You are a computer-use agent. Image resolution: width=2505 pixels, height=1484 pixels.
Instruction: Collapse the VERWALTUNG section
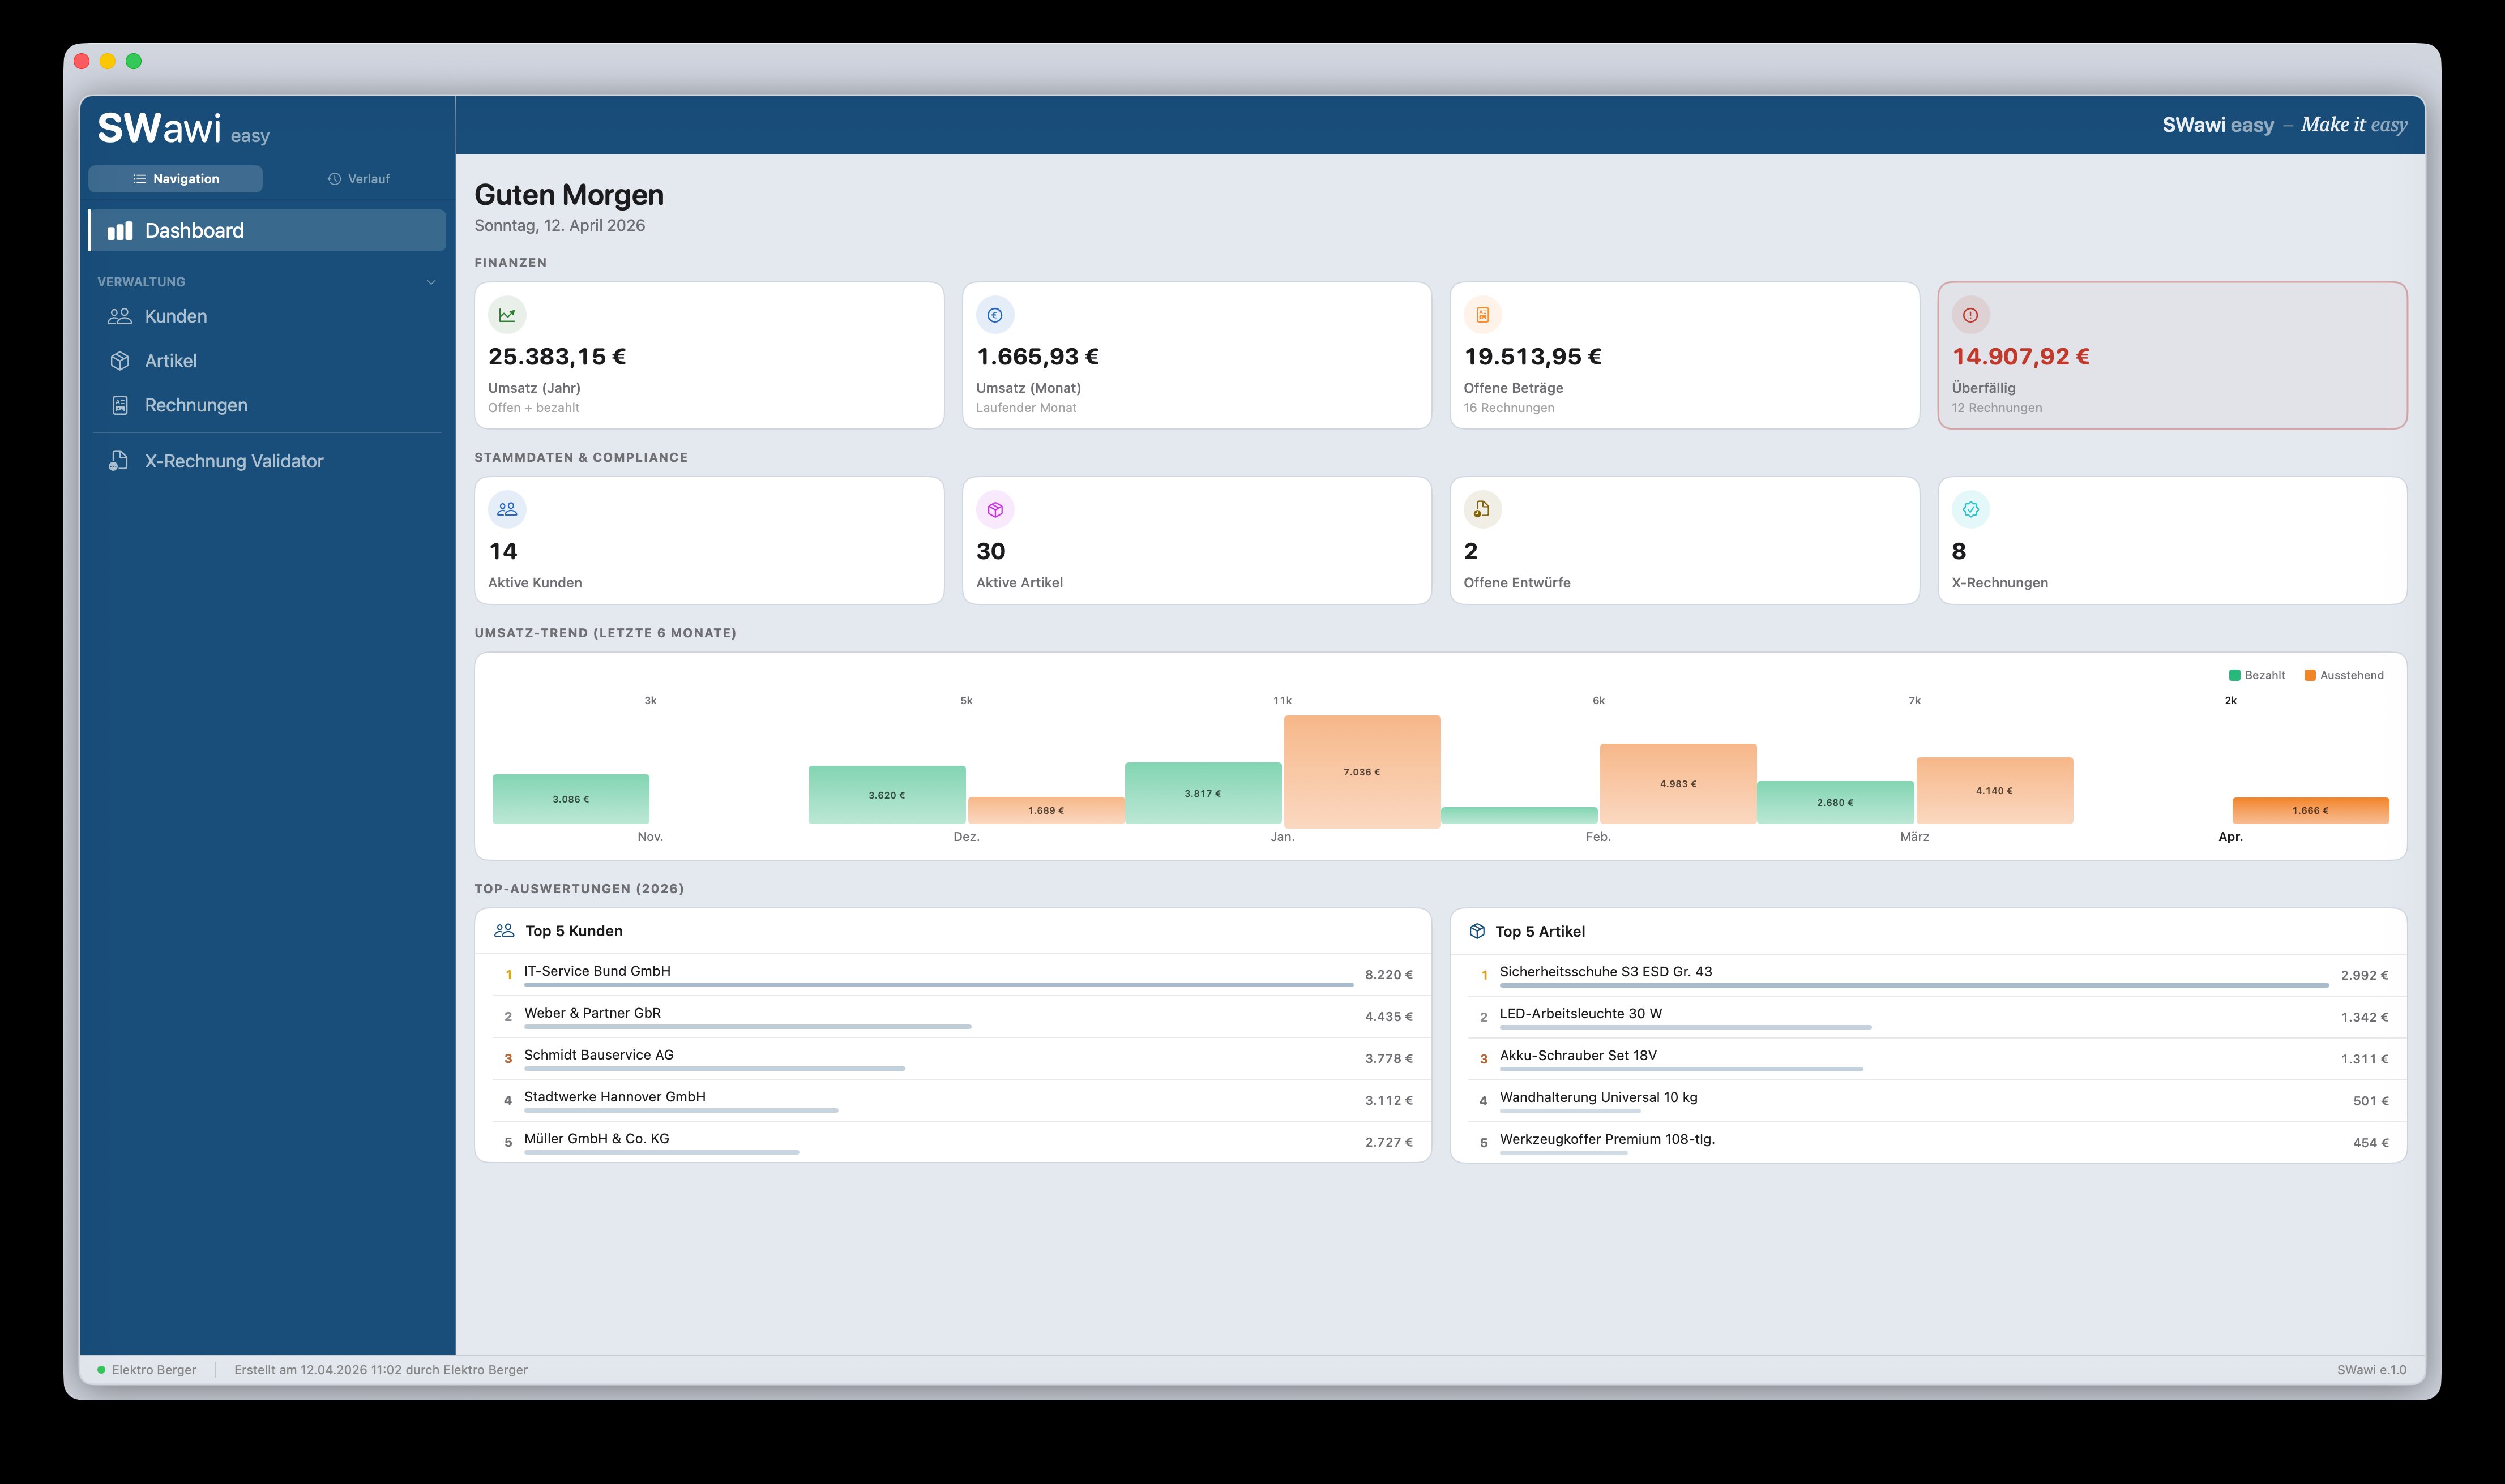[431, 281]
